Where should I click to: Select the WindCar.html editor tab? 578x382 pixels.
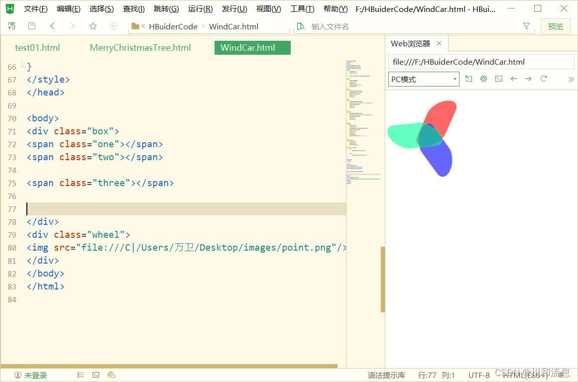click(x=252, y=48)
